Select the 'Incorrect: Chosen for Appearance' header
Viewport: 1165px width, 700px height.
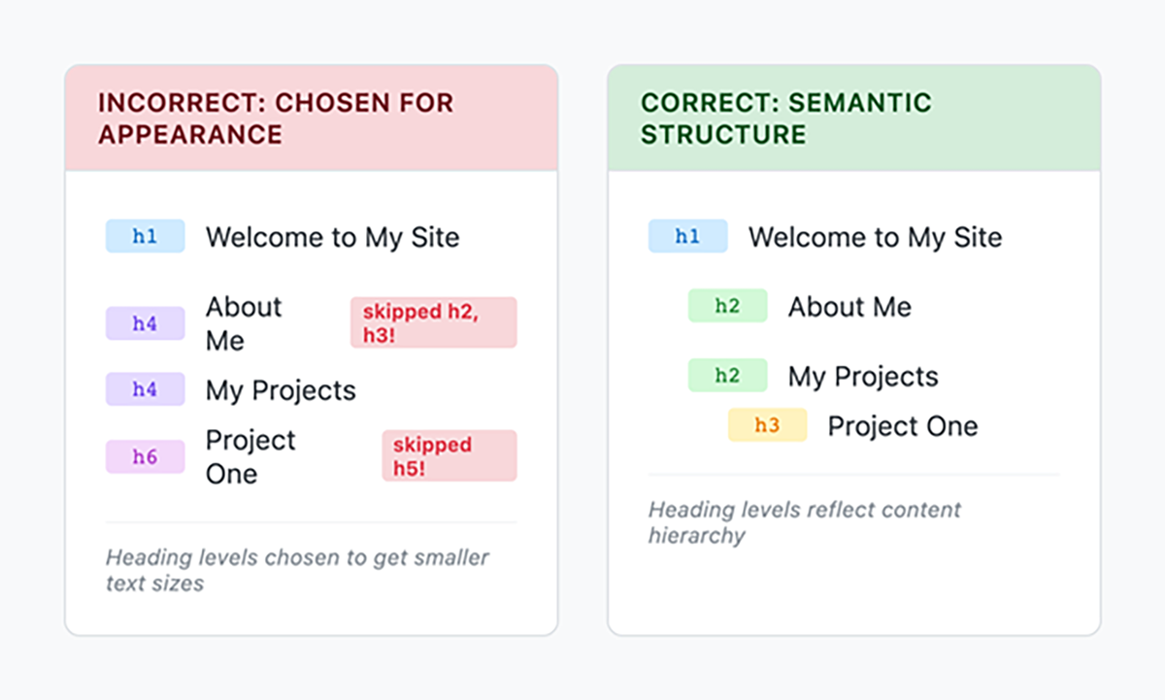[x=312, y=118]
